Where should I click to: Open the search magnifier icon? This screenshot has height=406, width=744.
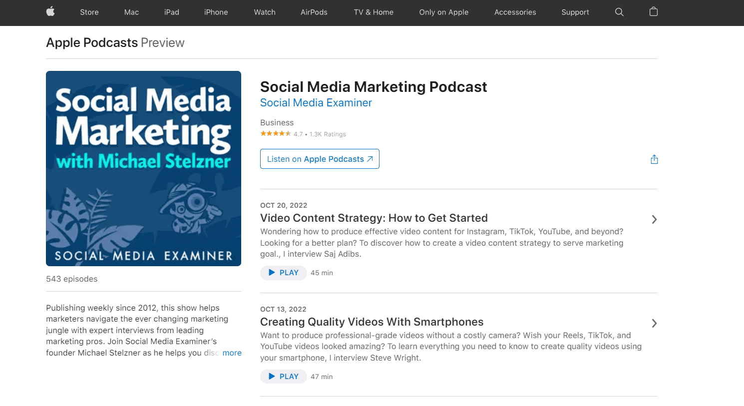coord(619,12)
